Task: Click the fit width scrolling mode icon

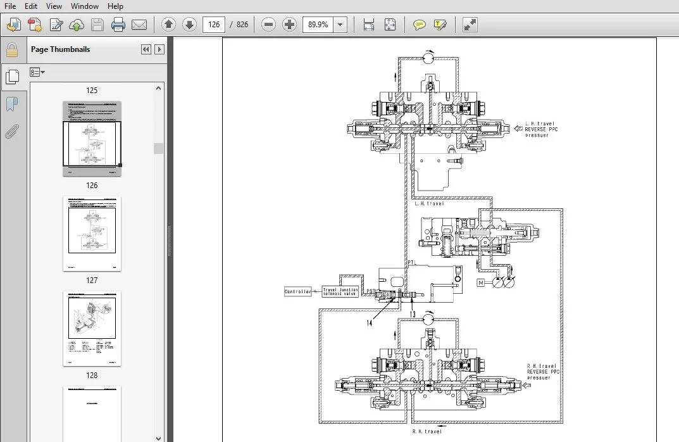Action: click(369, 25)
